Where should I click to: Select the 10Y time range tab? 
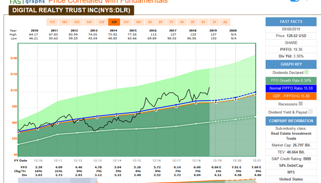(138, 22)
